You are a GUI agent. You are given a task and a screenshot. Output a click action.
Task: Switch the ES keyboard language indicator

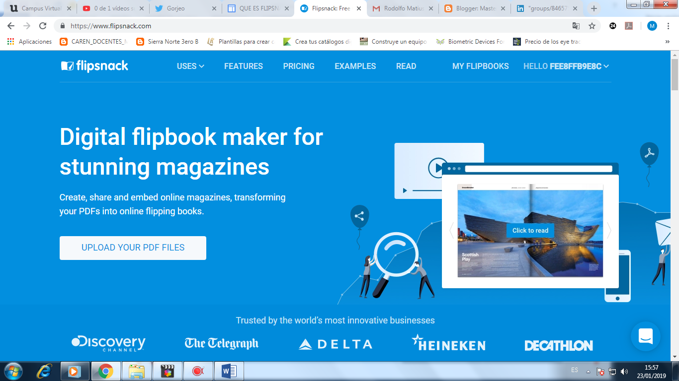pyautogui.click(x=574, y=370)
